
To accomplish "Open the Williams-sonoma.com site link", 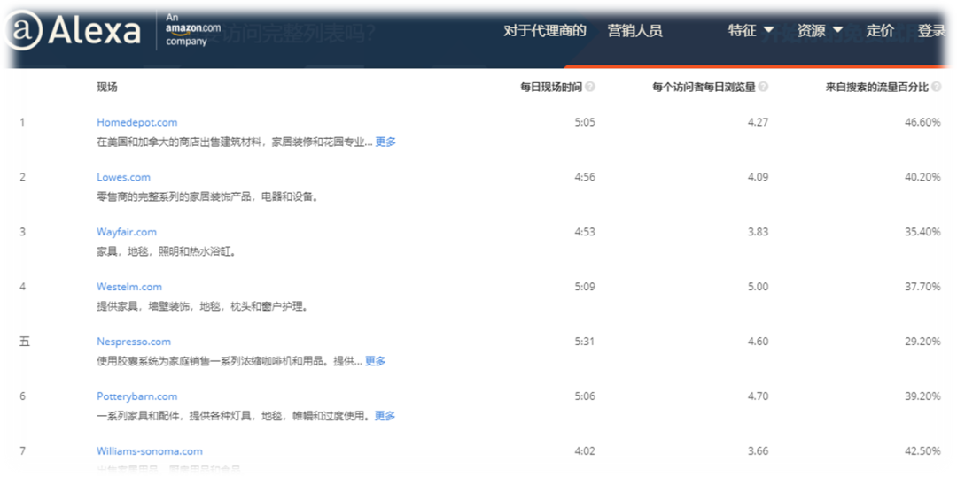I will tap(150, 451).
